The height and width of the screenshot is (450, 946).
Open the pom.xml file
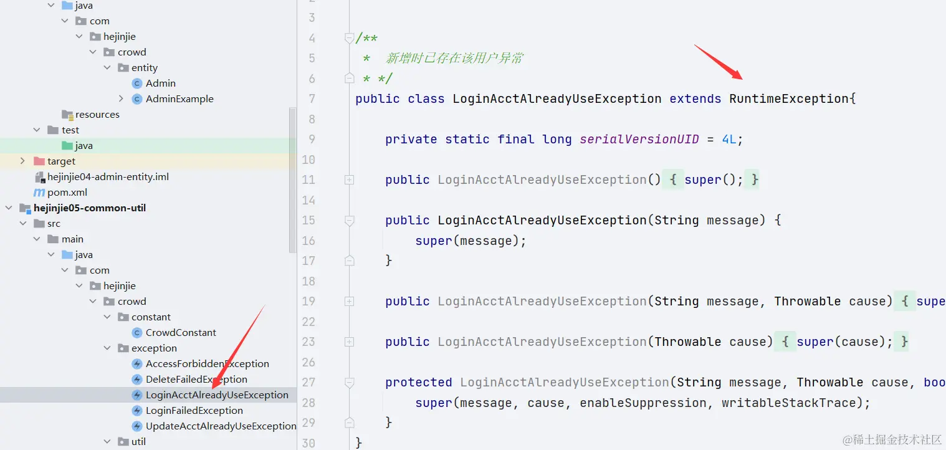coord(67,193)
